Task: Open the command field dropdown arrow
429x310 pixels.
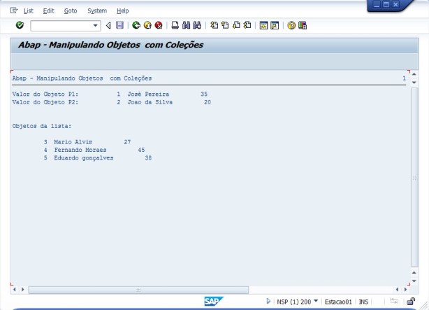Action: [96, 25]
